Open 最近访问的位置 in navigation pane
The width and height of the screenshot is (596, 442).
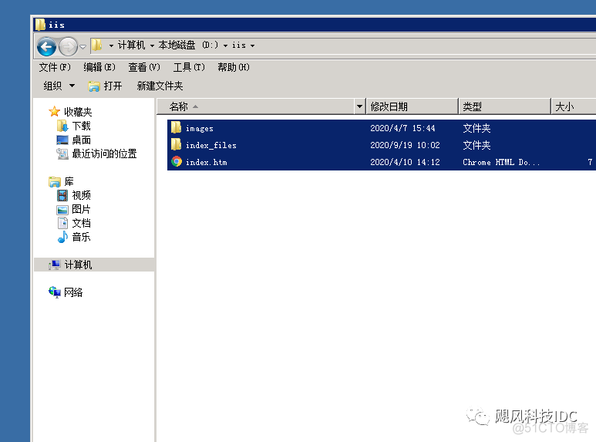(x=104, y=154)
